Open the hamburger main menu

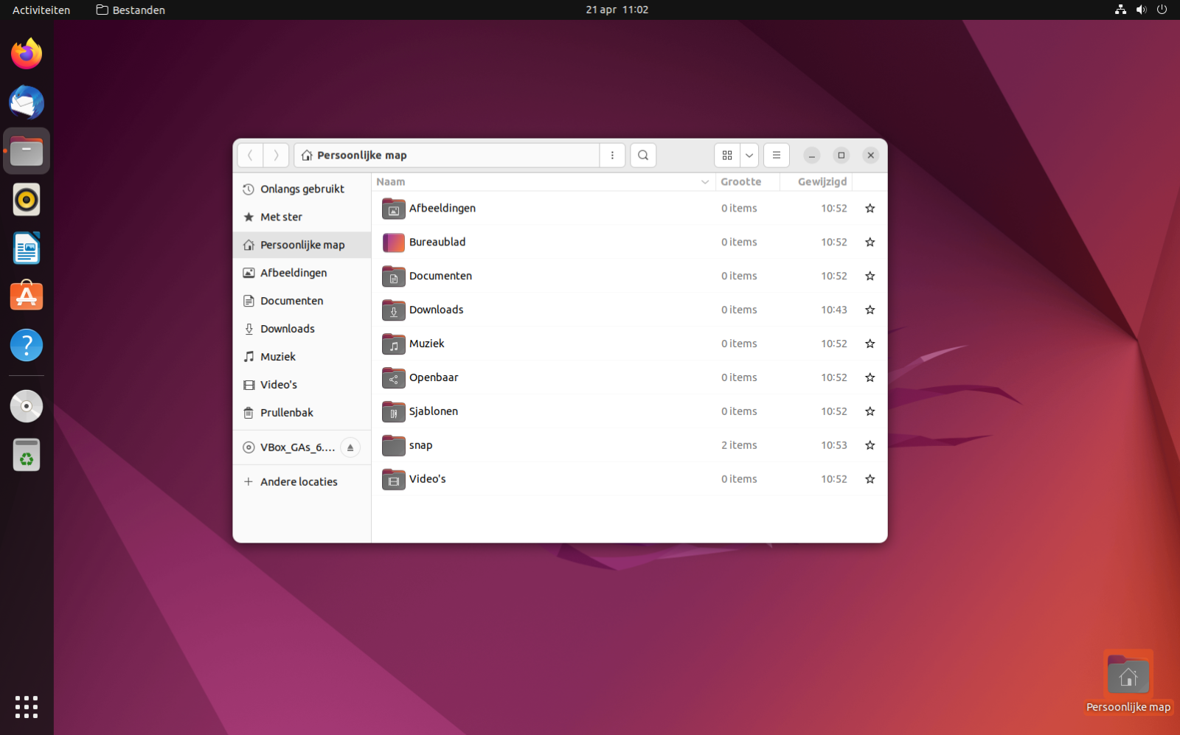tap(776, 156)
